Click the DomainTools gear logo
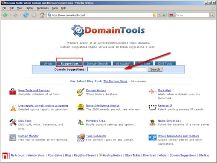 78,30
